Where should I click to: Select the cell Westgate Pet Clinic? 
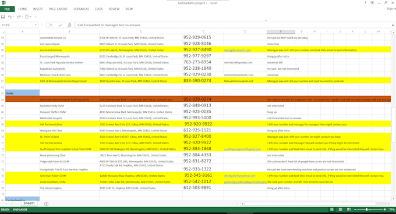click(x=69, y=131)
